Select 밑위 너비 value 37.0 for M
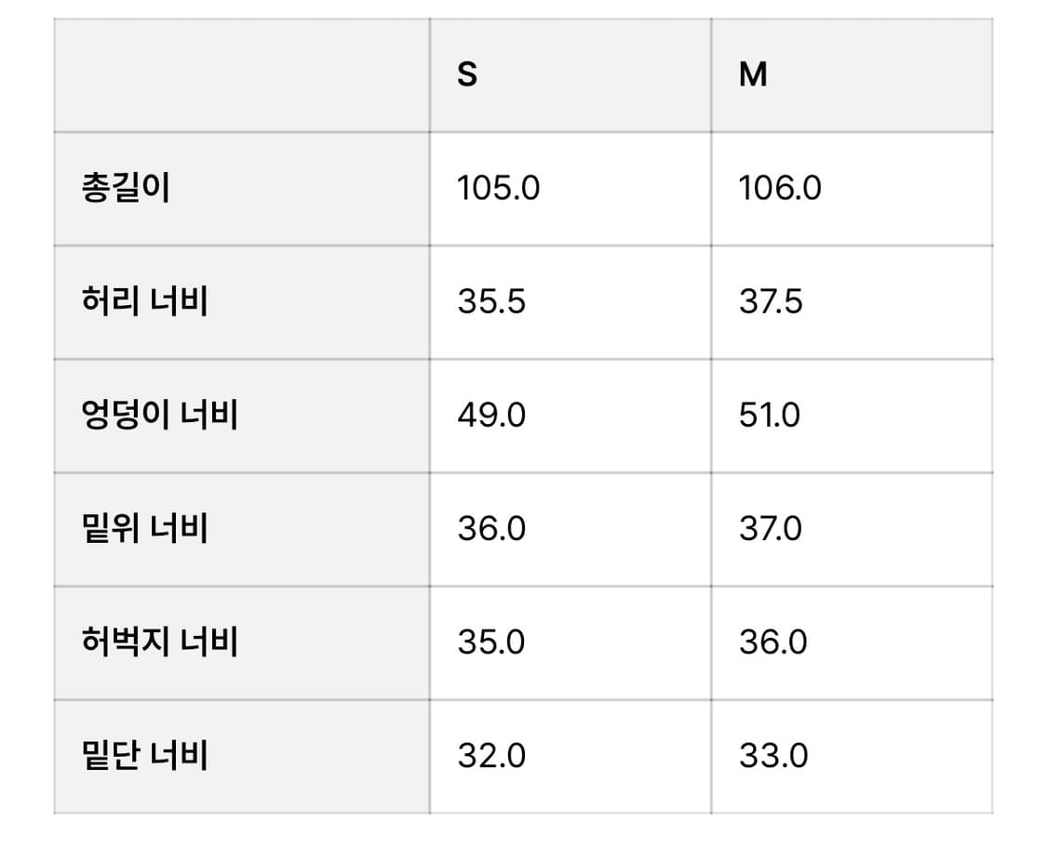Image resolution: width=1047 pixels, height=847 pixels. point(771,529)
